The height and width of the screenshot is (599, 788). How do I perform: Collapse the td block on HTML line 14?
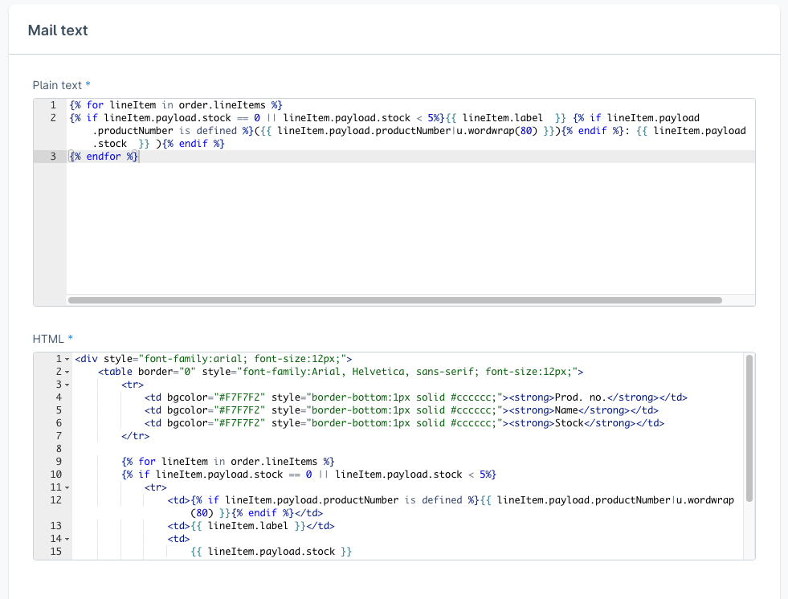67,539
